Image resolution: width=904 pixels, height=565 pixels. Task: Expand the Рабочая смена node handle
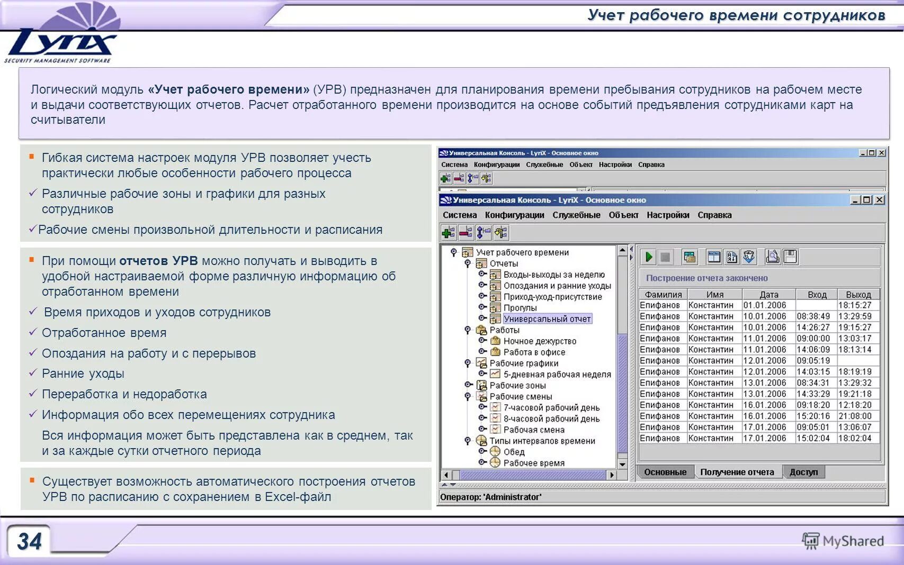[482, 429]
